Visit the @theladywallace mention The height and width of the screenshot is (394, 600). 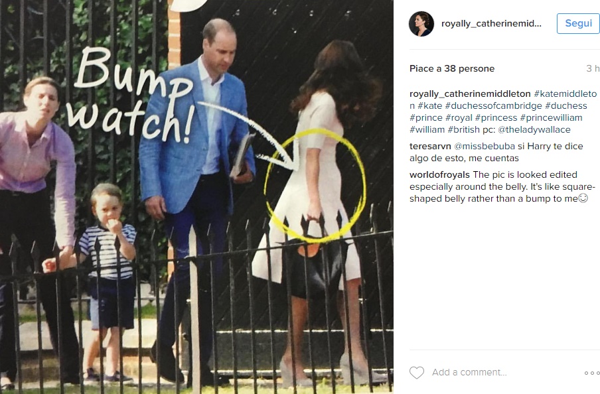click(534, 129)
